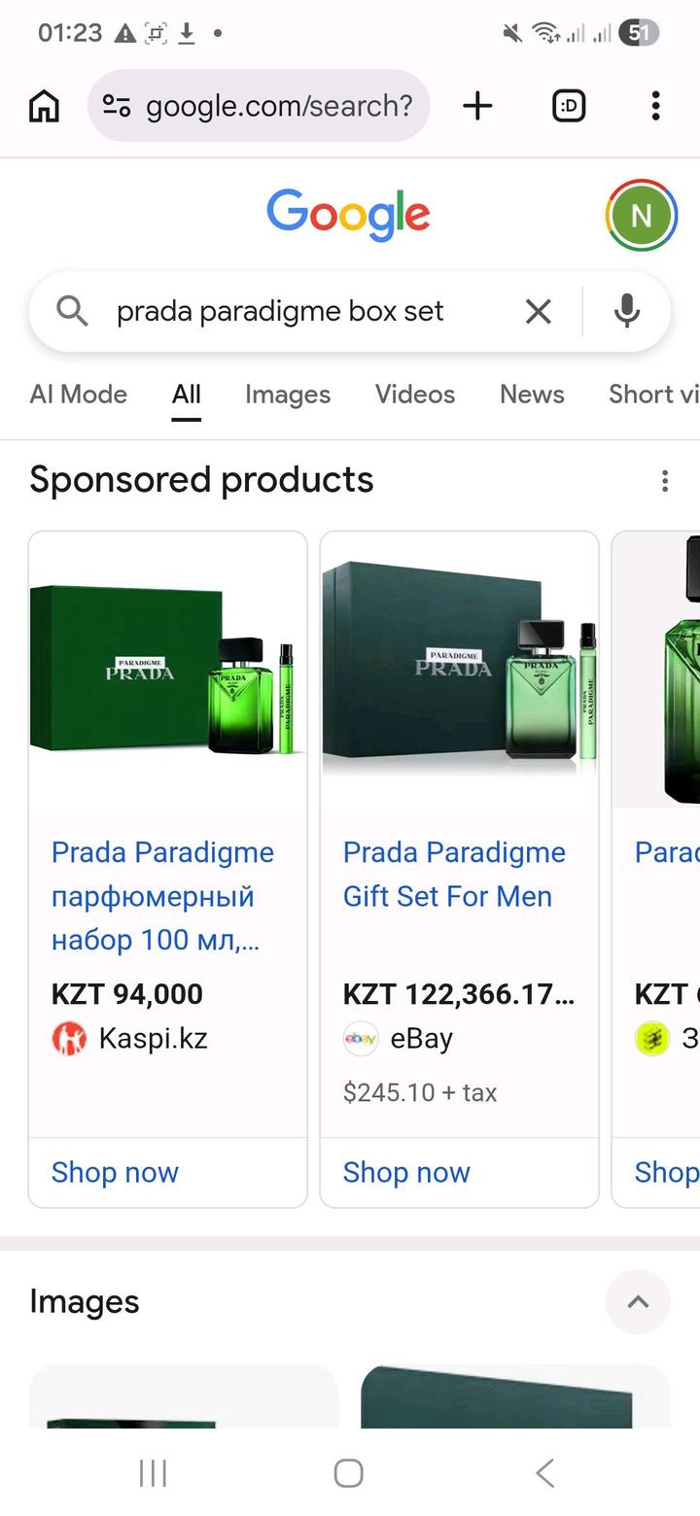The image size is (700, 1516).
Task: Open Prada Paradigme Gift Set For Men link
Action: tap(454, 874)
